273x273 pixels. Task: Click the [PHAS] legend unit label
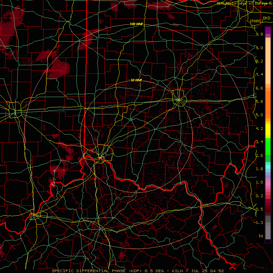256,21
